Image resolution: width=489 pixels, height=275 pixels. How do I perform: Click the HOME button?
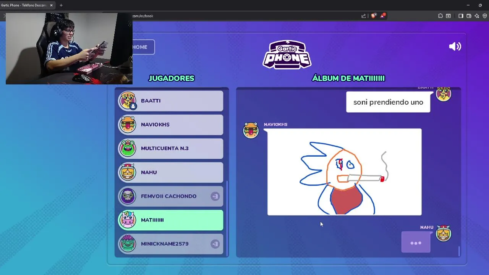point(143,47)
